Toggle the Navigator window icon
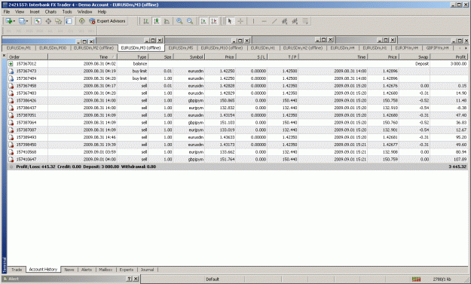 58,21
